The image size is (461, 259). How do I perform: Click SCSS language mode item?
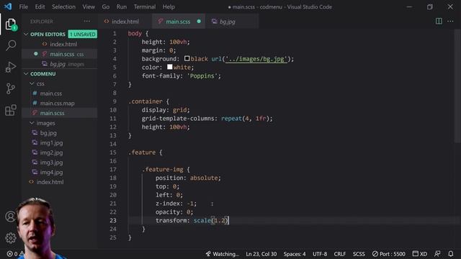click(359, 254)
